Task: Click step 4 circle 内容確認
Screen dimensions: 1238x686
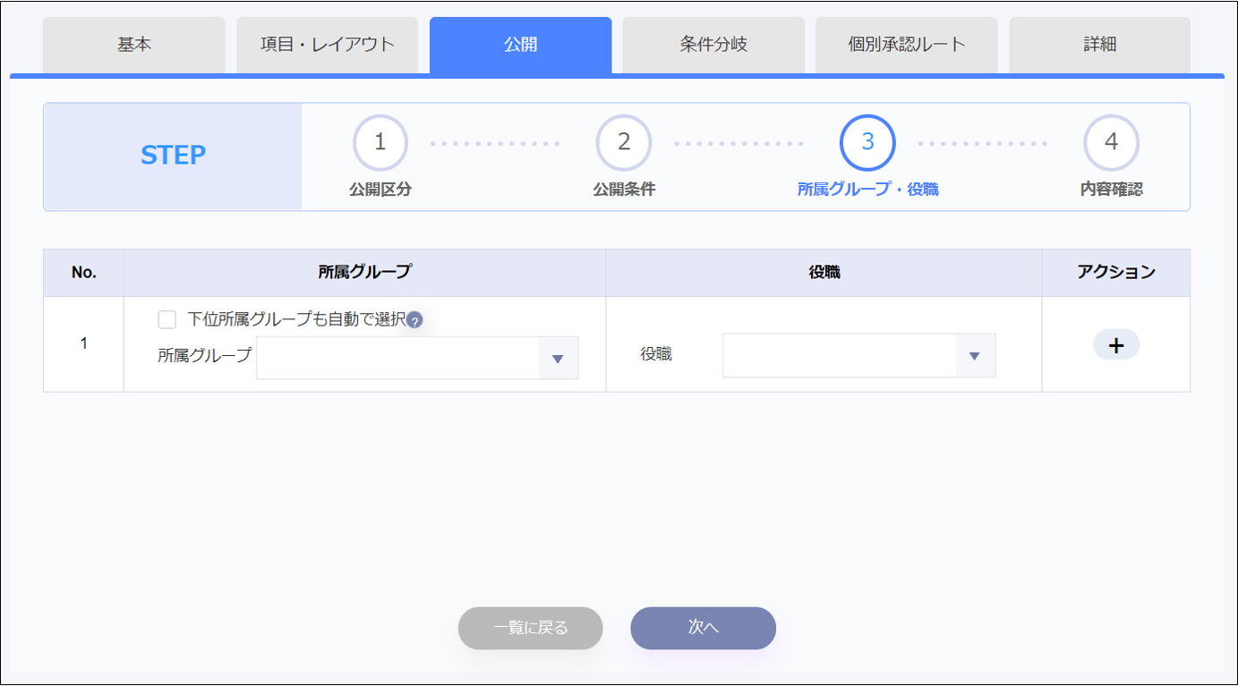Action: 1111,143
